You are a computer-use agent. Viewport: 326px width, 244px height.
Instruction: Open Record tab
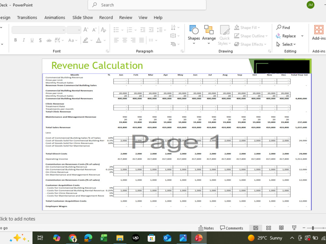point(106,18)
